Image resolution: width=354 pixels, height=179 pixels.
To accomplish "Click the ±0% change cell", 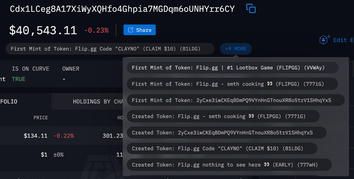I will tap(58, 155).
